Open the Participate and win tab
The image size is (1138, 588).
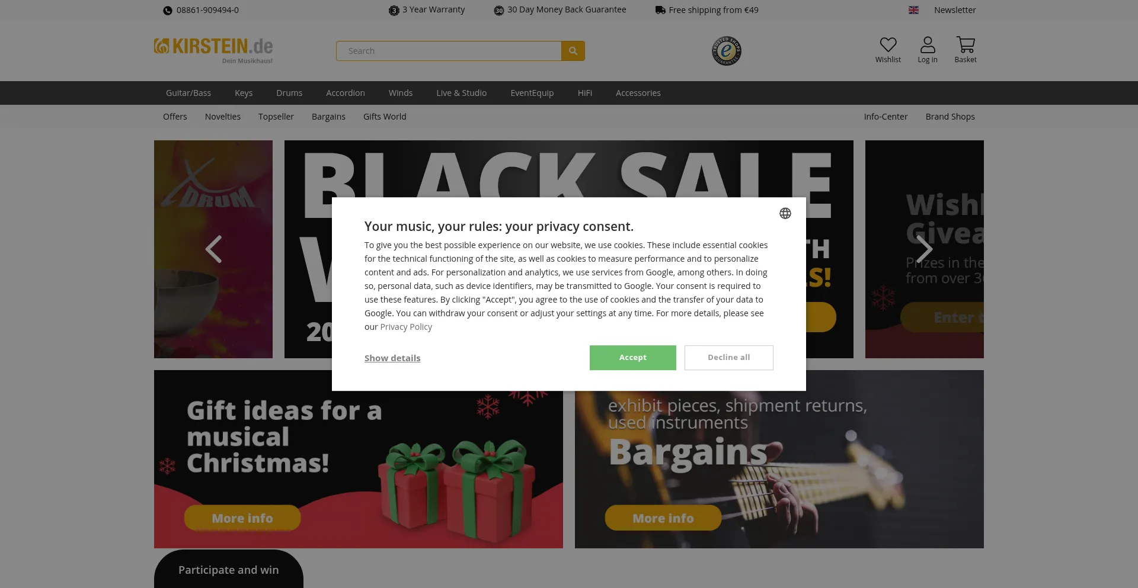(x=229, y=570)
